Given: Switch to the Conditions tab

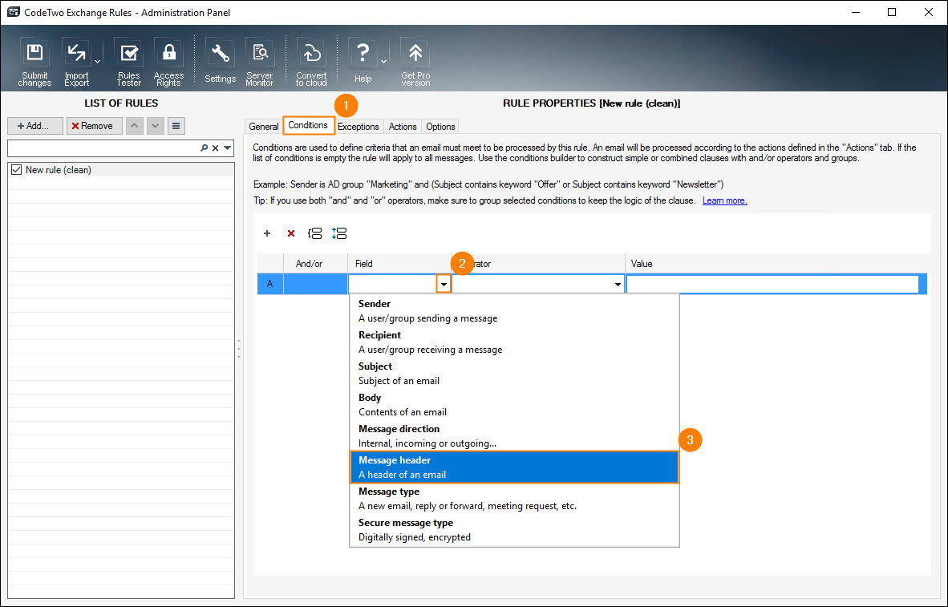Looking at the screenshot, I should click(308, 125).
